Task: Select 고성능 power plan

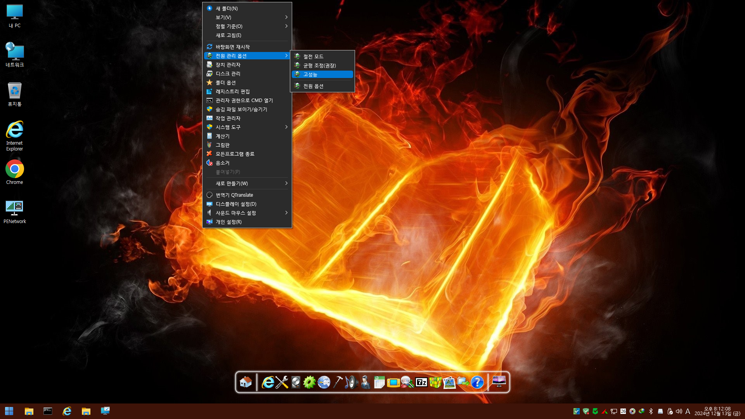Action: tap(322, 74)
